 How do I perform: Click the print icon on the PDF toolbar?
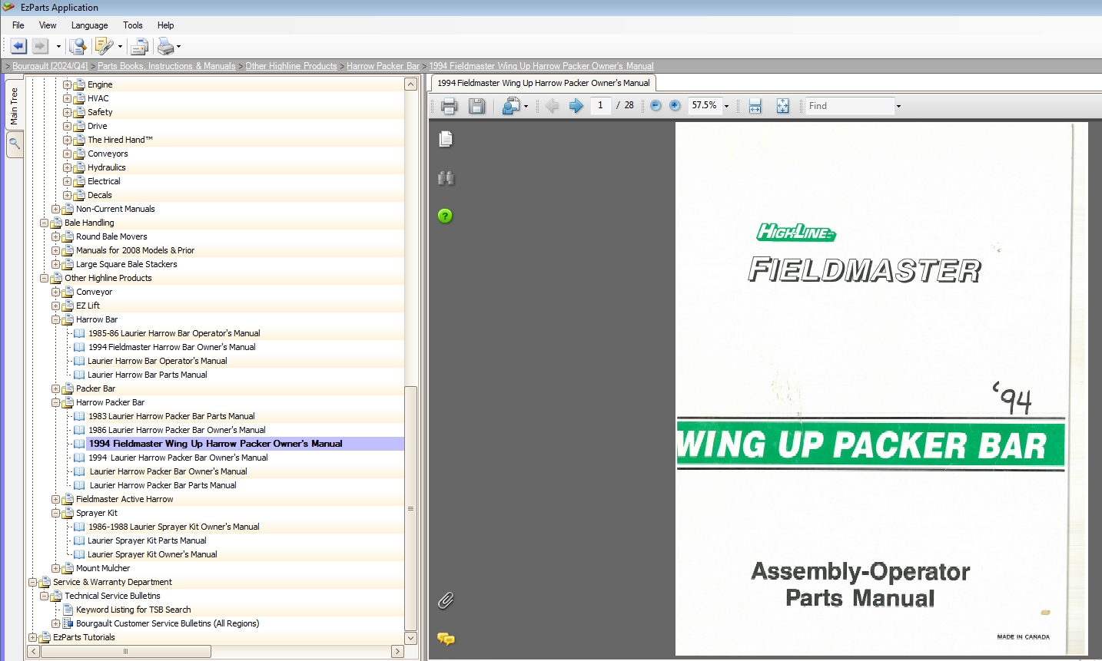click(449, 106)
